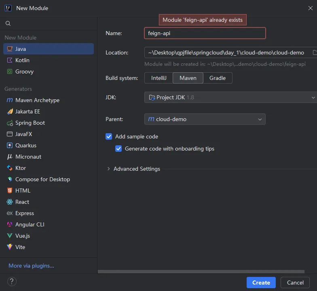Select the React generator icon

(10, 202)
